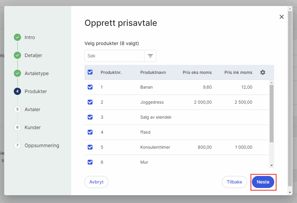297x203 pixels.
Task: Go to completed Intro step checkmark
Action: 17,38
